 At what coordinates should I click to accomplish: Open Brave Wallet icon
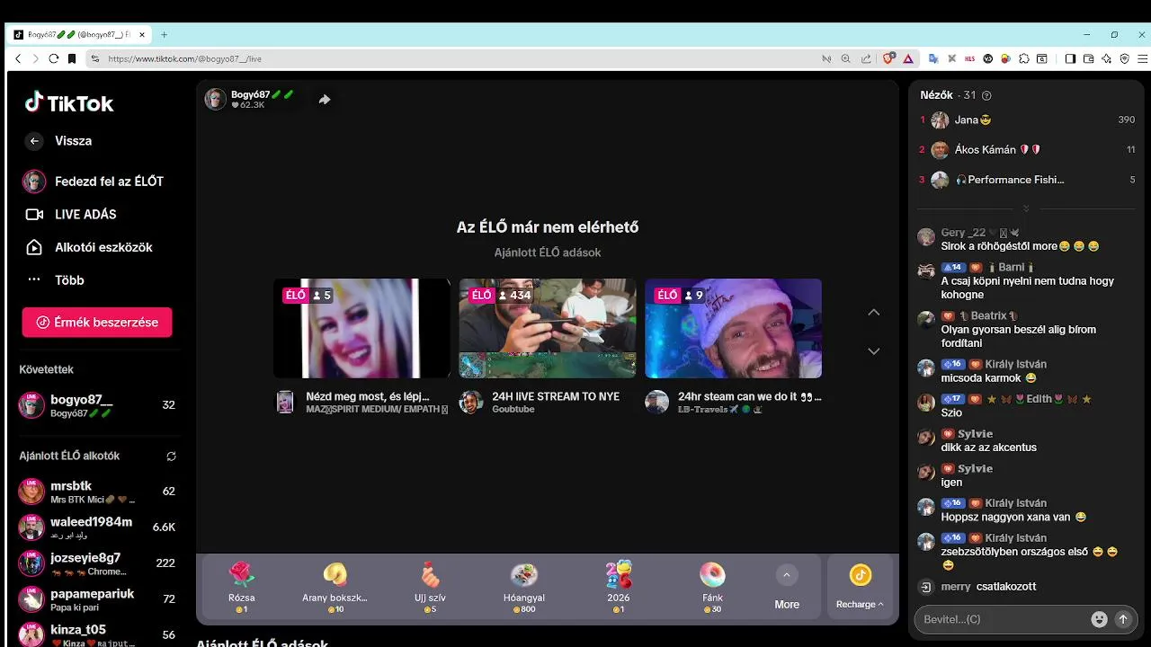tap(1088, 58)
